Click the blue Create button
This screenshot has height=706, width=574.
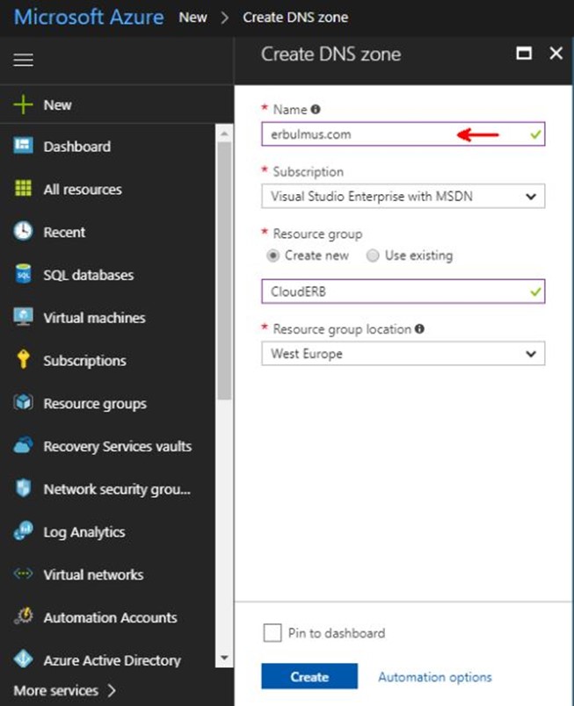point(309,676)
